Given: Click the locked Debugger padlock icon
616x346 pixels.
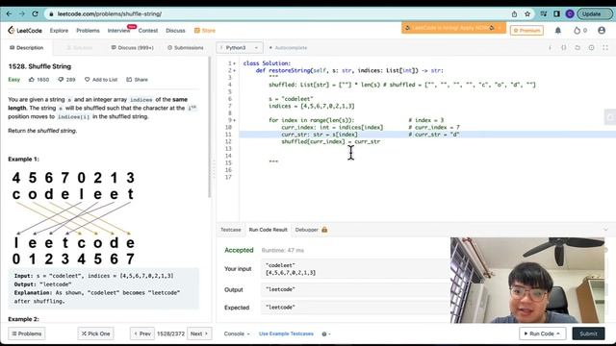Looking at the screenshot, I should (324, 230).
